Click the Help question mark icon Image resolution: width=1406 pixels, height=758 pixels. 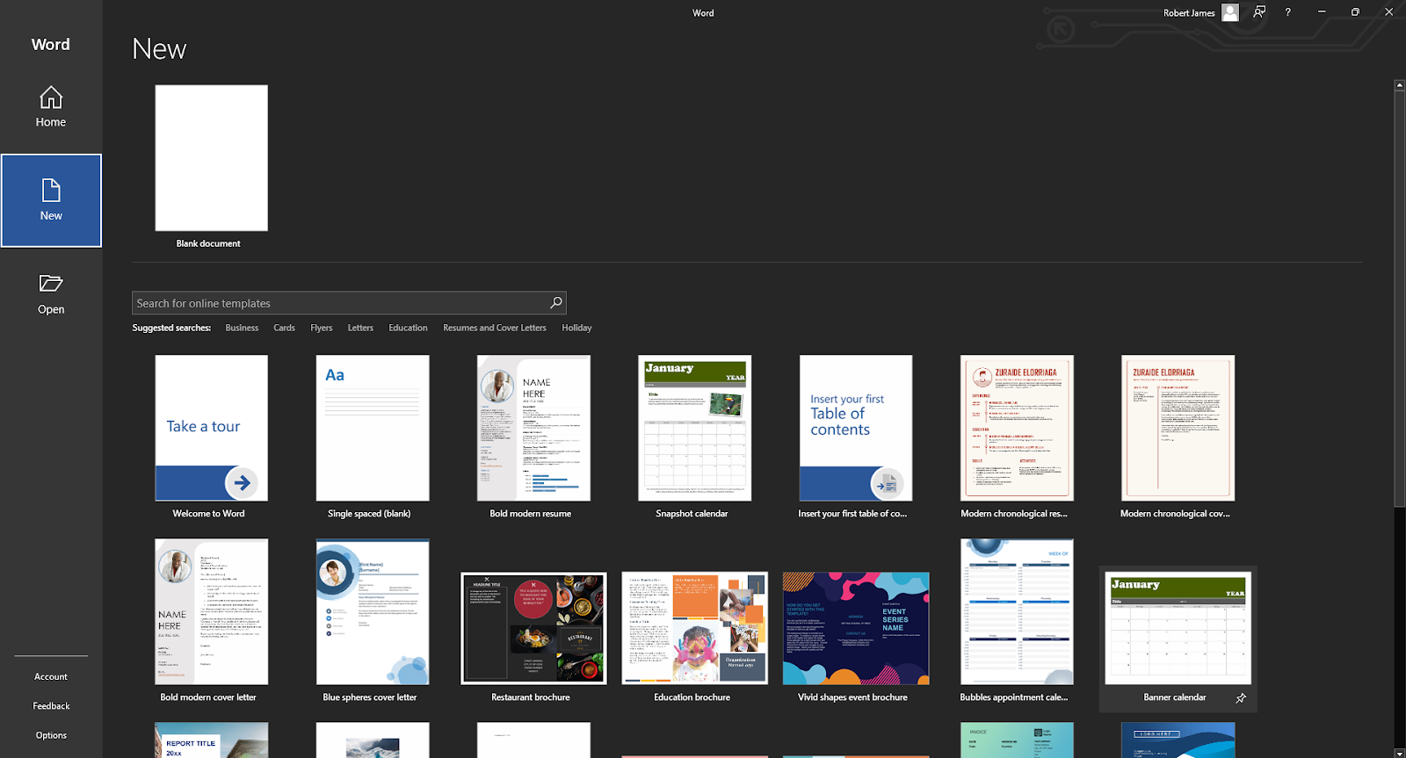[x=1288, y=12]
